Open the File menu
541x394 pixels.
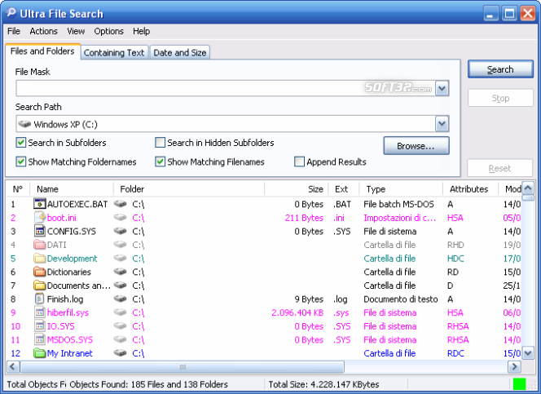click(x=14, y=31)
